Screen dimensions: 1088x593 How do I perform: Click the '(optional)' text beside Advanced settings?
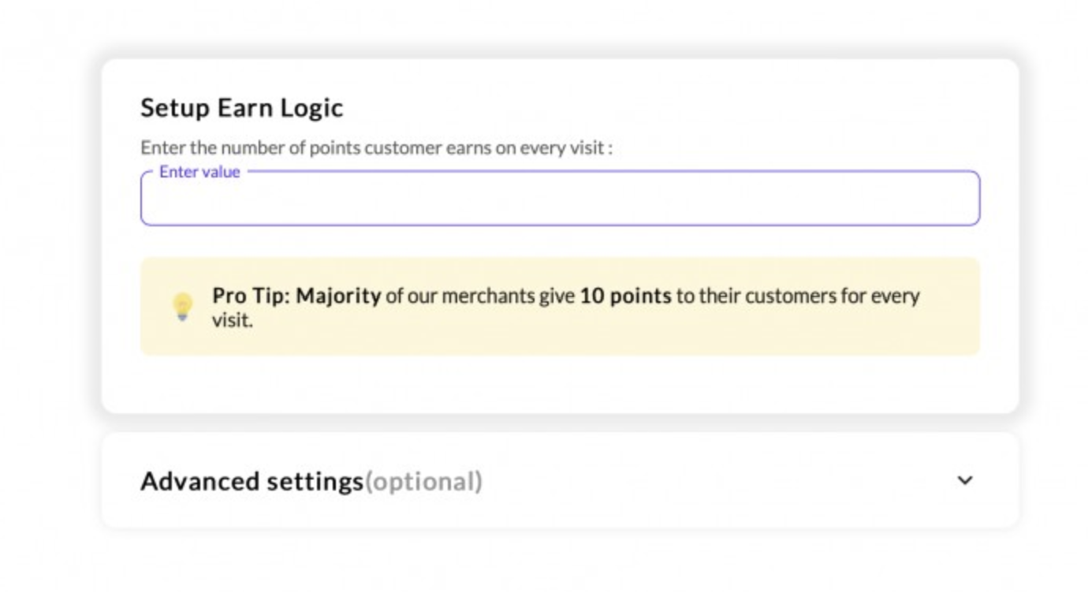(423, 481)
